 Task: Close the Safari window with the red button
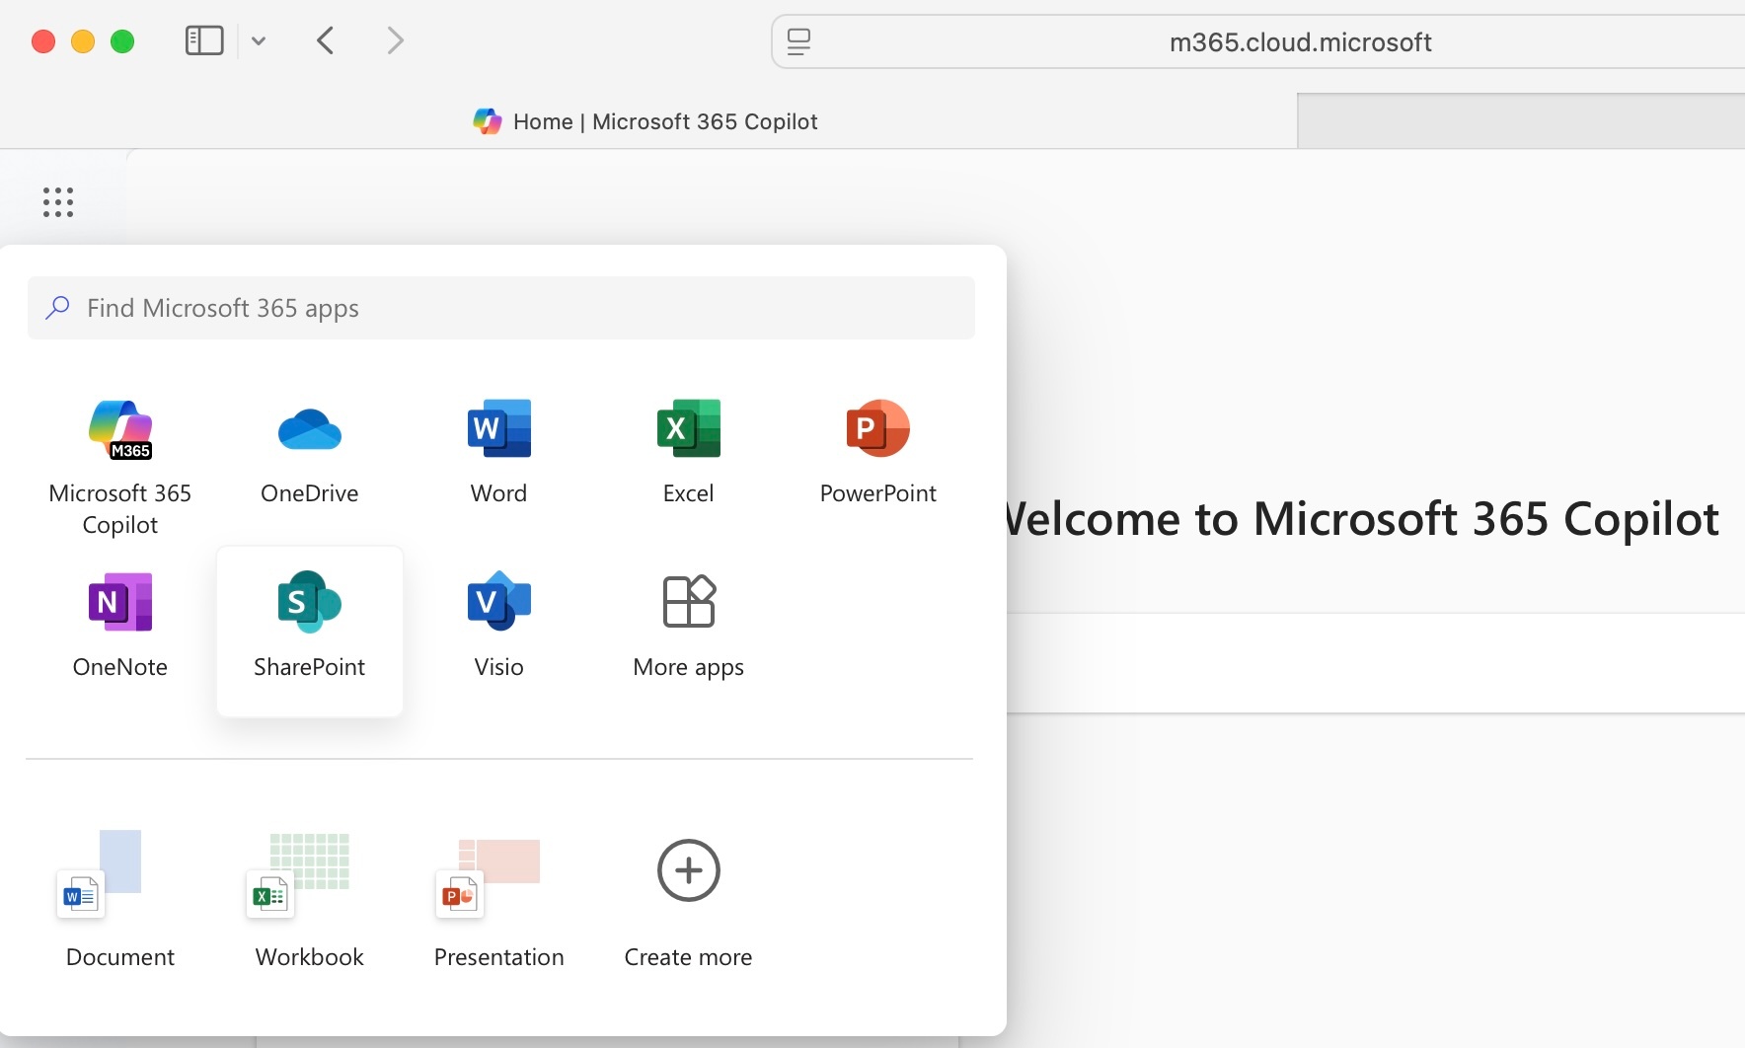(43, 41)
